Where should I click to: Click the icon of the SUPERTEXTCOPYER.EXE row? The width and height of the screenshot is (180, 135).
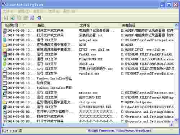pyautogui.click(x=5, y=107)
